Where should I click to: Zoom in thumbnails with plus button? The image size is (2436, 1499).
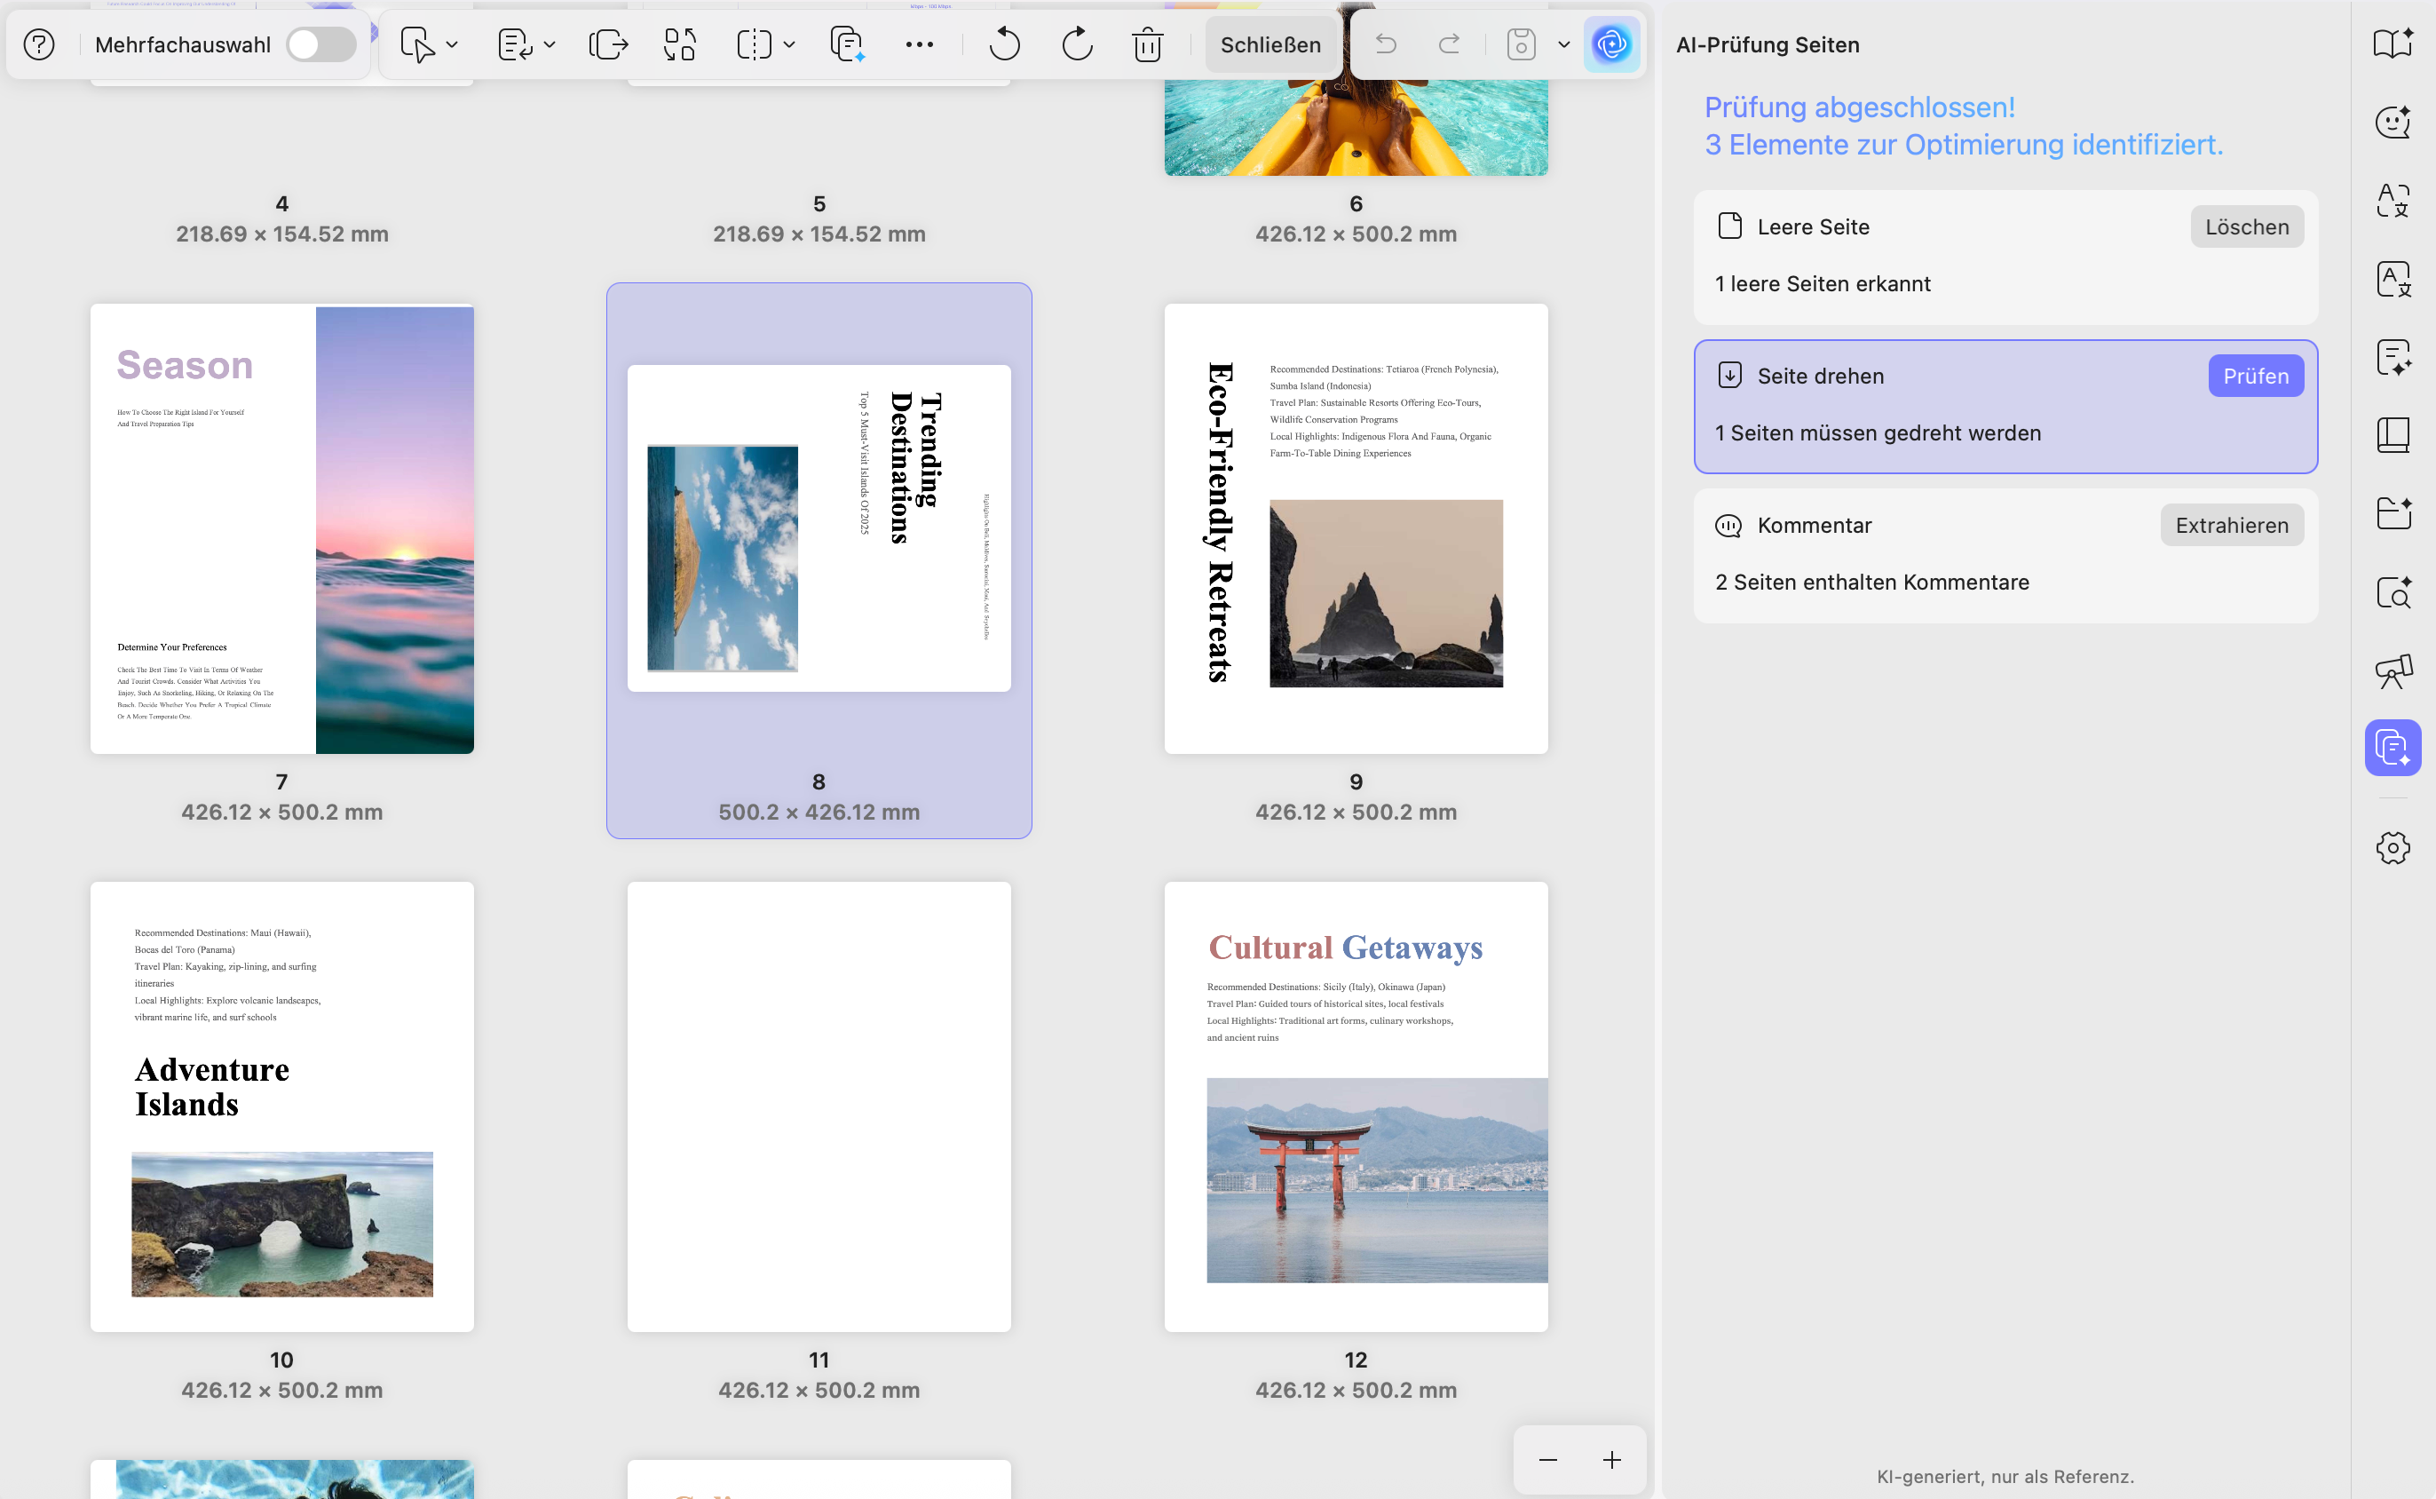pos(1611,1459)
